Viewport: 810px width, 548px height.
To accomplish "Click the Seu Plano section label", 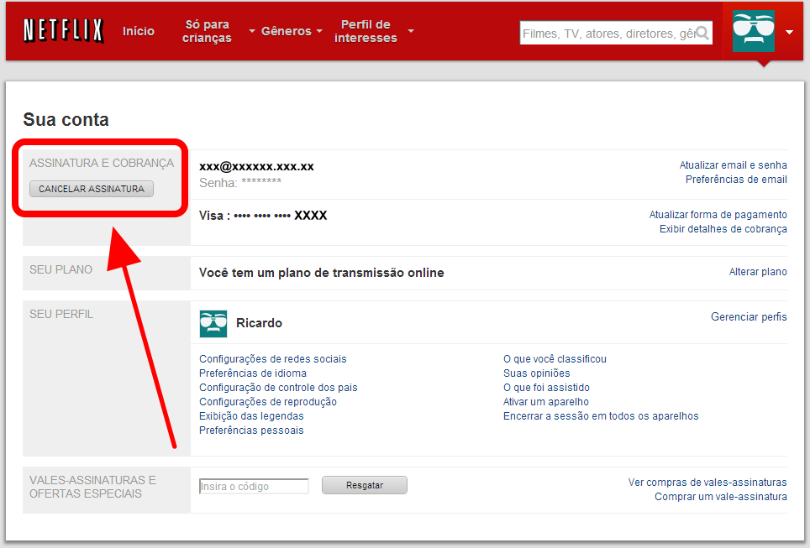I will tap(61, 270).
